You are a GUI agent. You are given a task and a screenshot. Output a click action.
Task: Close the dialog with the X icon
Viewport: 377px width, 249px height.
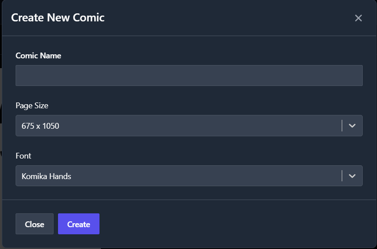(358, 18)
